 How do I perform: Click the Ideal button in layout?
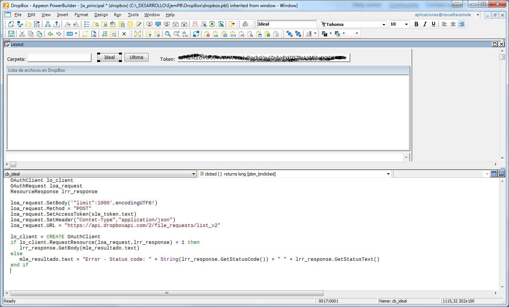pyautogui.click(x=110, y=57)
